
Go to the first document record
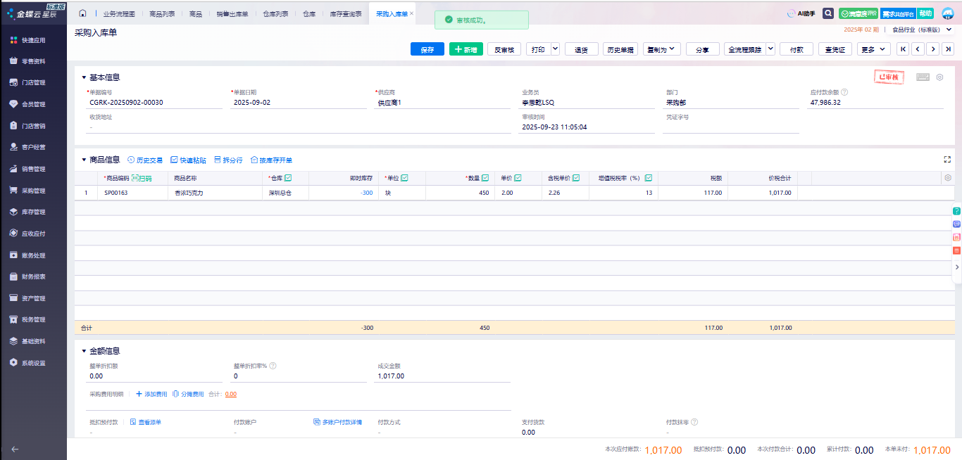(901, 49)
